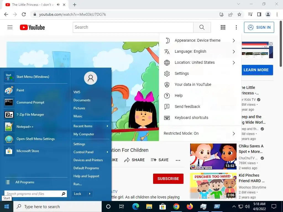Click the install/download page icon in address bar
This screenshot has height=212, width=283.
point(222,14)
